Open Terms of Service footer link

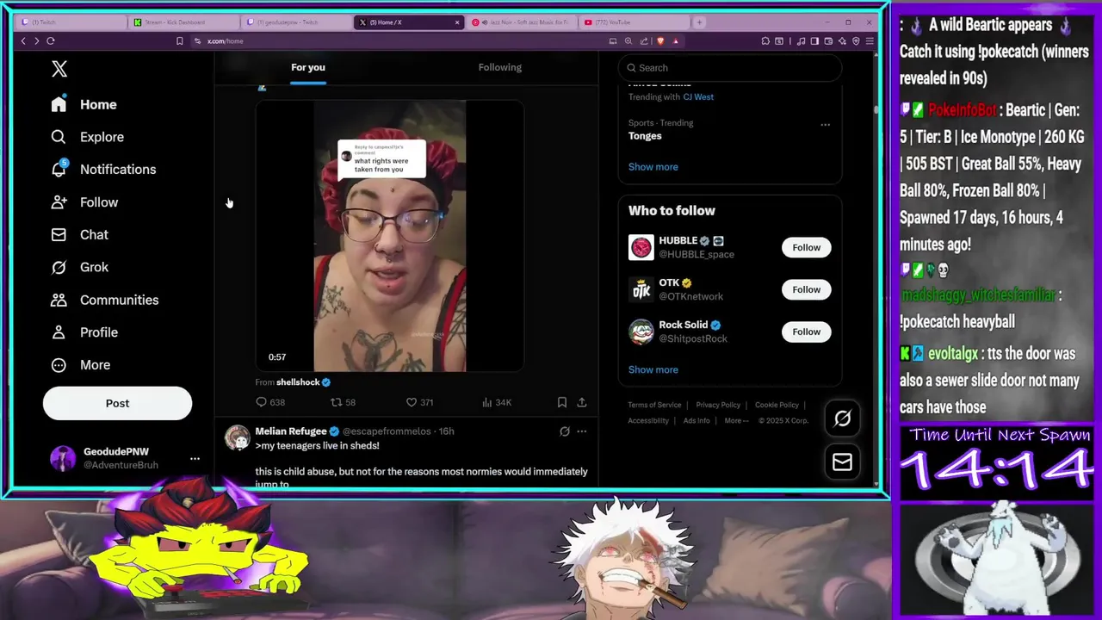pos(654,405)
